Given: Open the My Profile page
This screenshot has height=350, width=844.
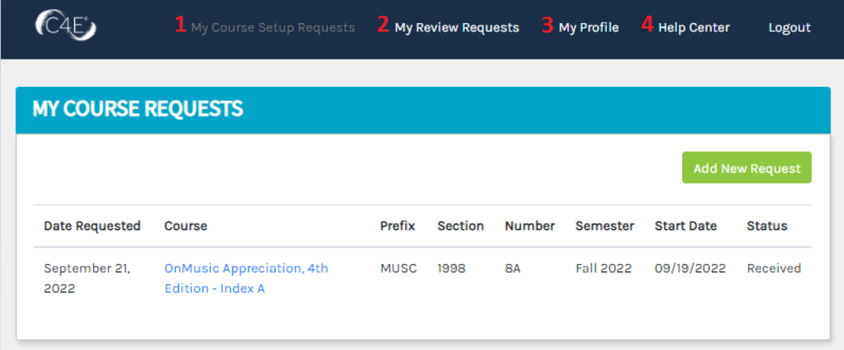Looking at the screenshot, I should (x=588, y=27).
